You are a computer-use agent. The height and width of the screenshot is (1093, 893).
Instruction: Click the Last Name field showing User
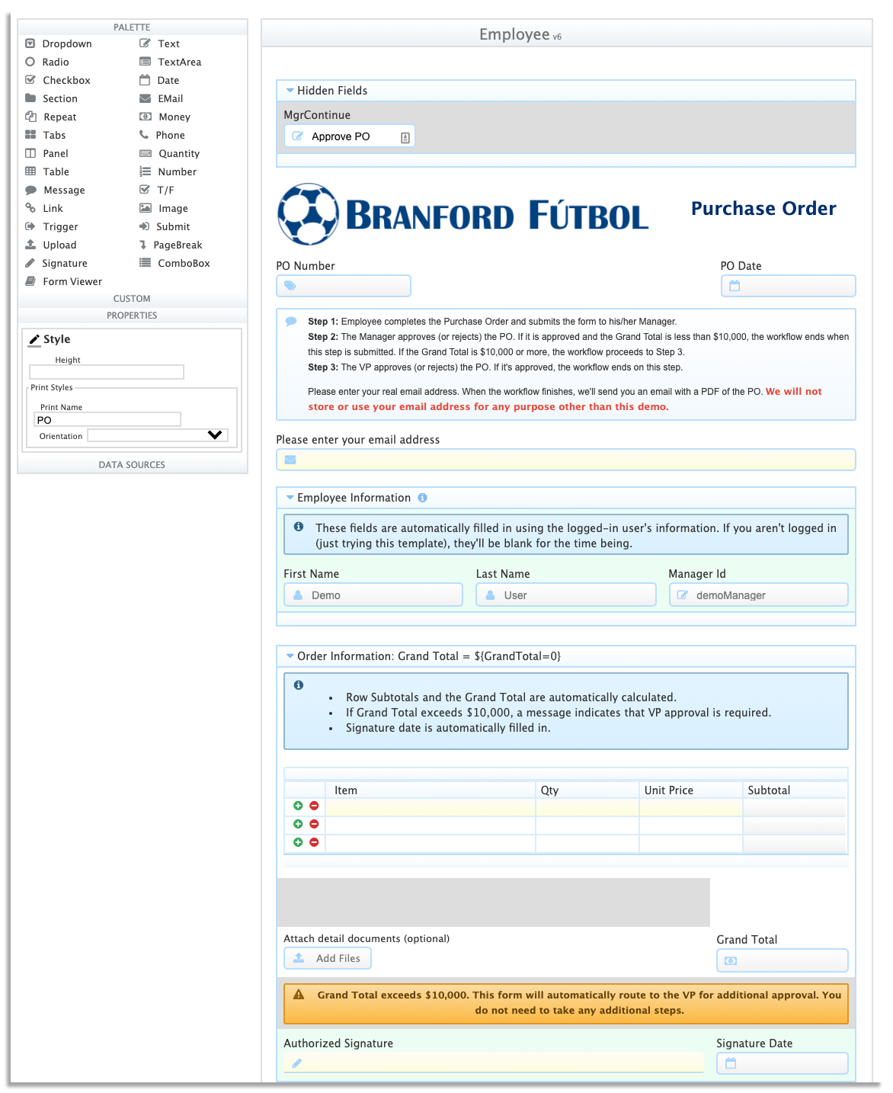pyautogui.click(x=566, y=595)
